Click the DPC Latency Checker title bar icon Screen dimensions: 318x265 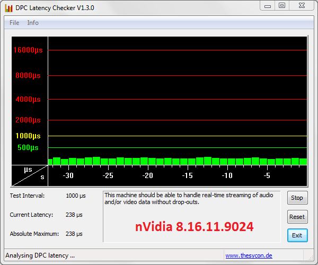point(8,8)
